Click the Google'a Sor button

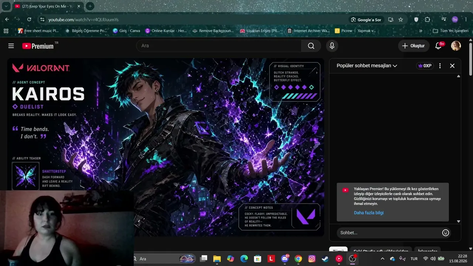coord(366,20)
